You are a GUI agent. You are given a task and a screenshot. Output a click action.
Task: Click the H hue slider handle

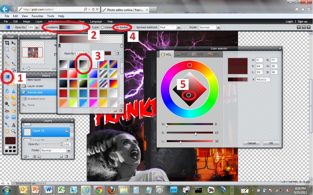point(167,125)
